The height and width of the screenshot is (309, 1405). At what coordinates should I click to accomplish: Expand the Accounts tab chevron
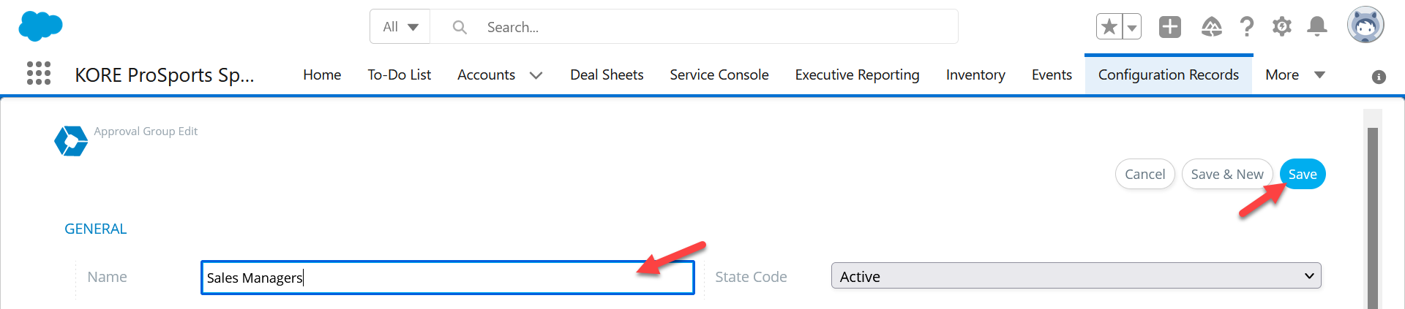(536, 75)
